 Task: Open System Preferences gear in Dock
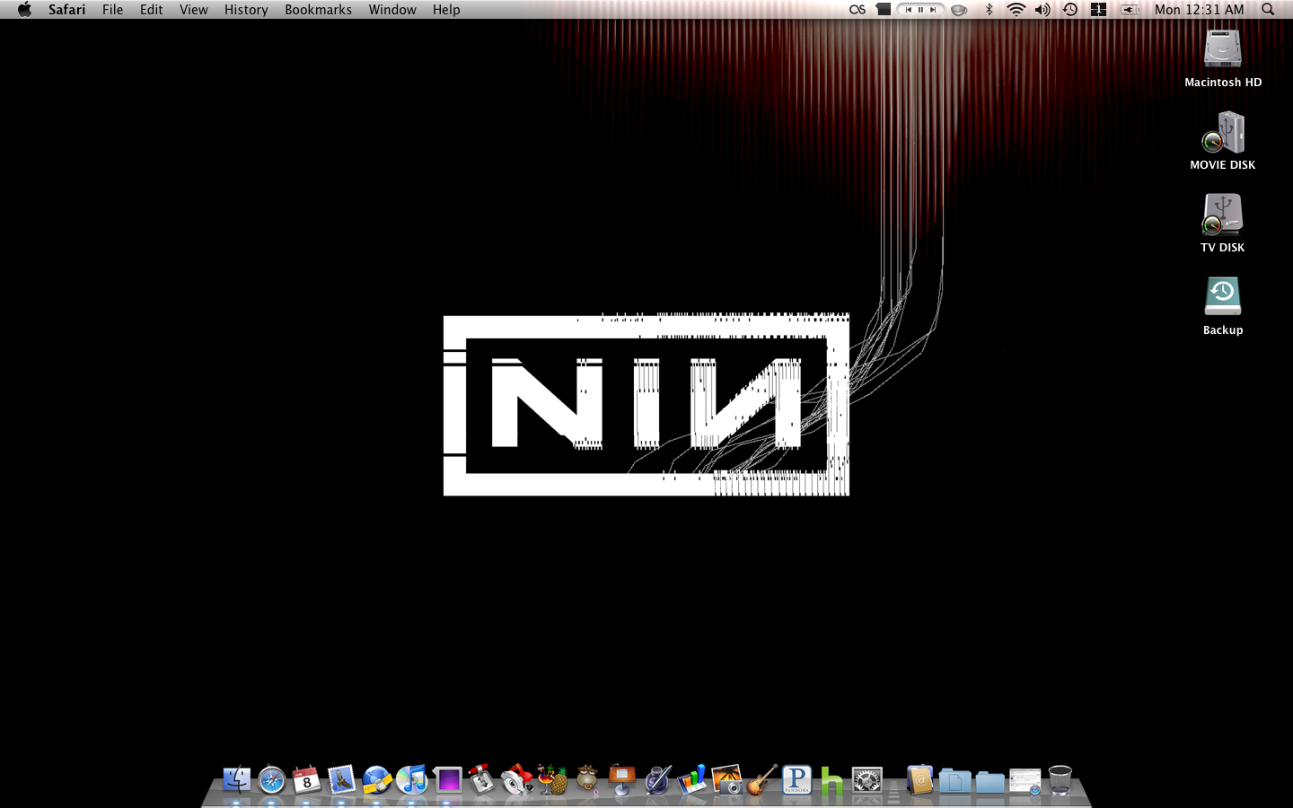pyautogui.click(x=866, y=779)
